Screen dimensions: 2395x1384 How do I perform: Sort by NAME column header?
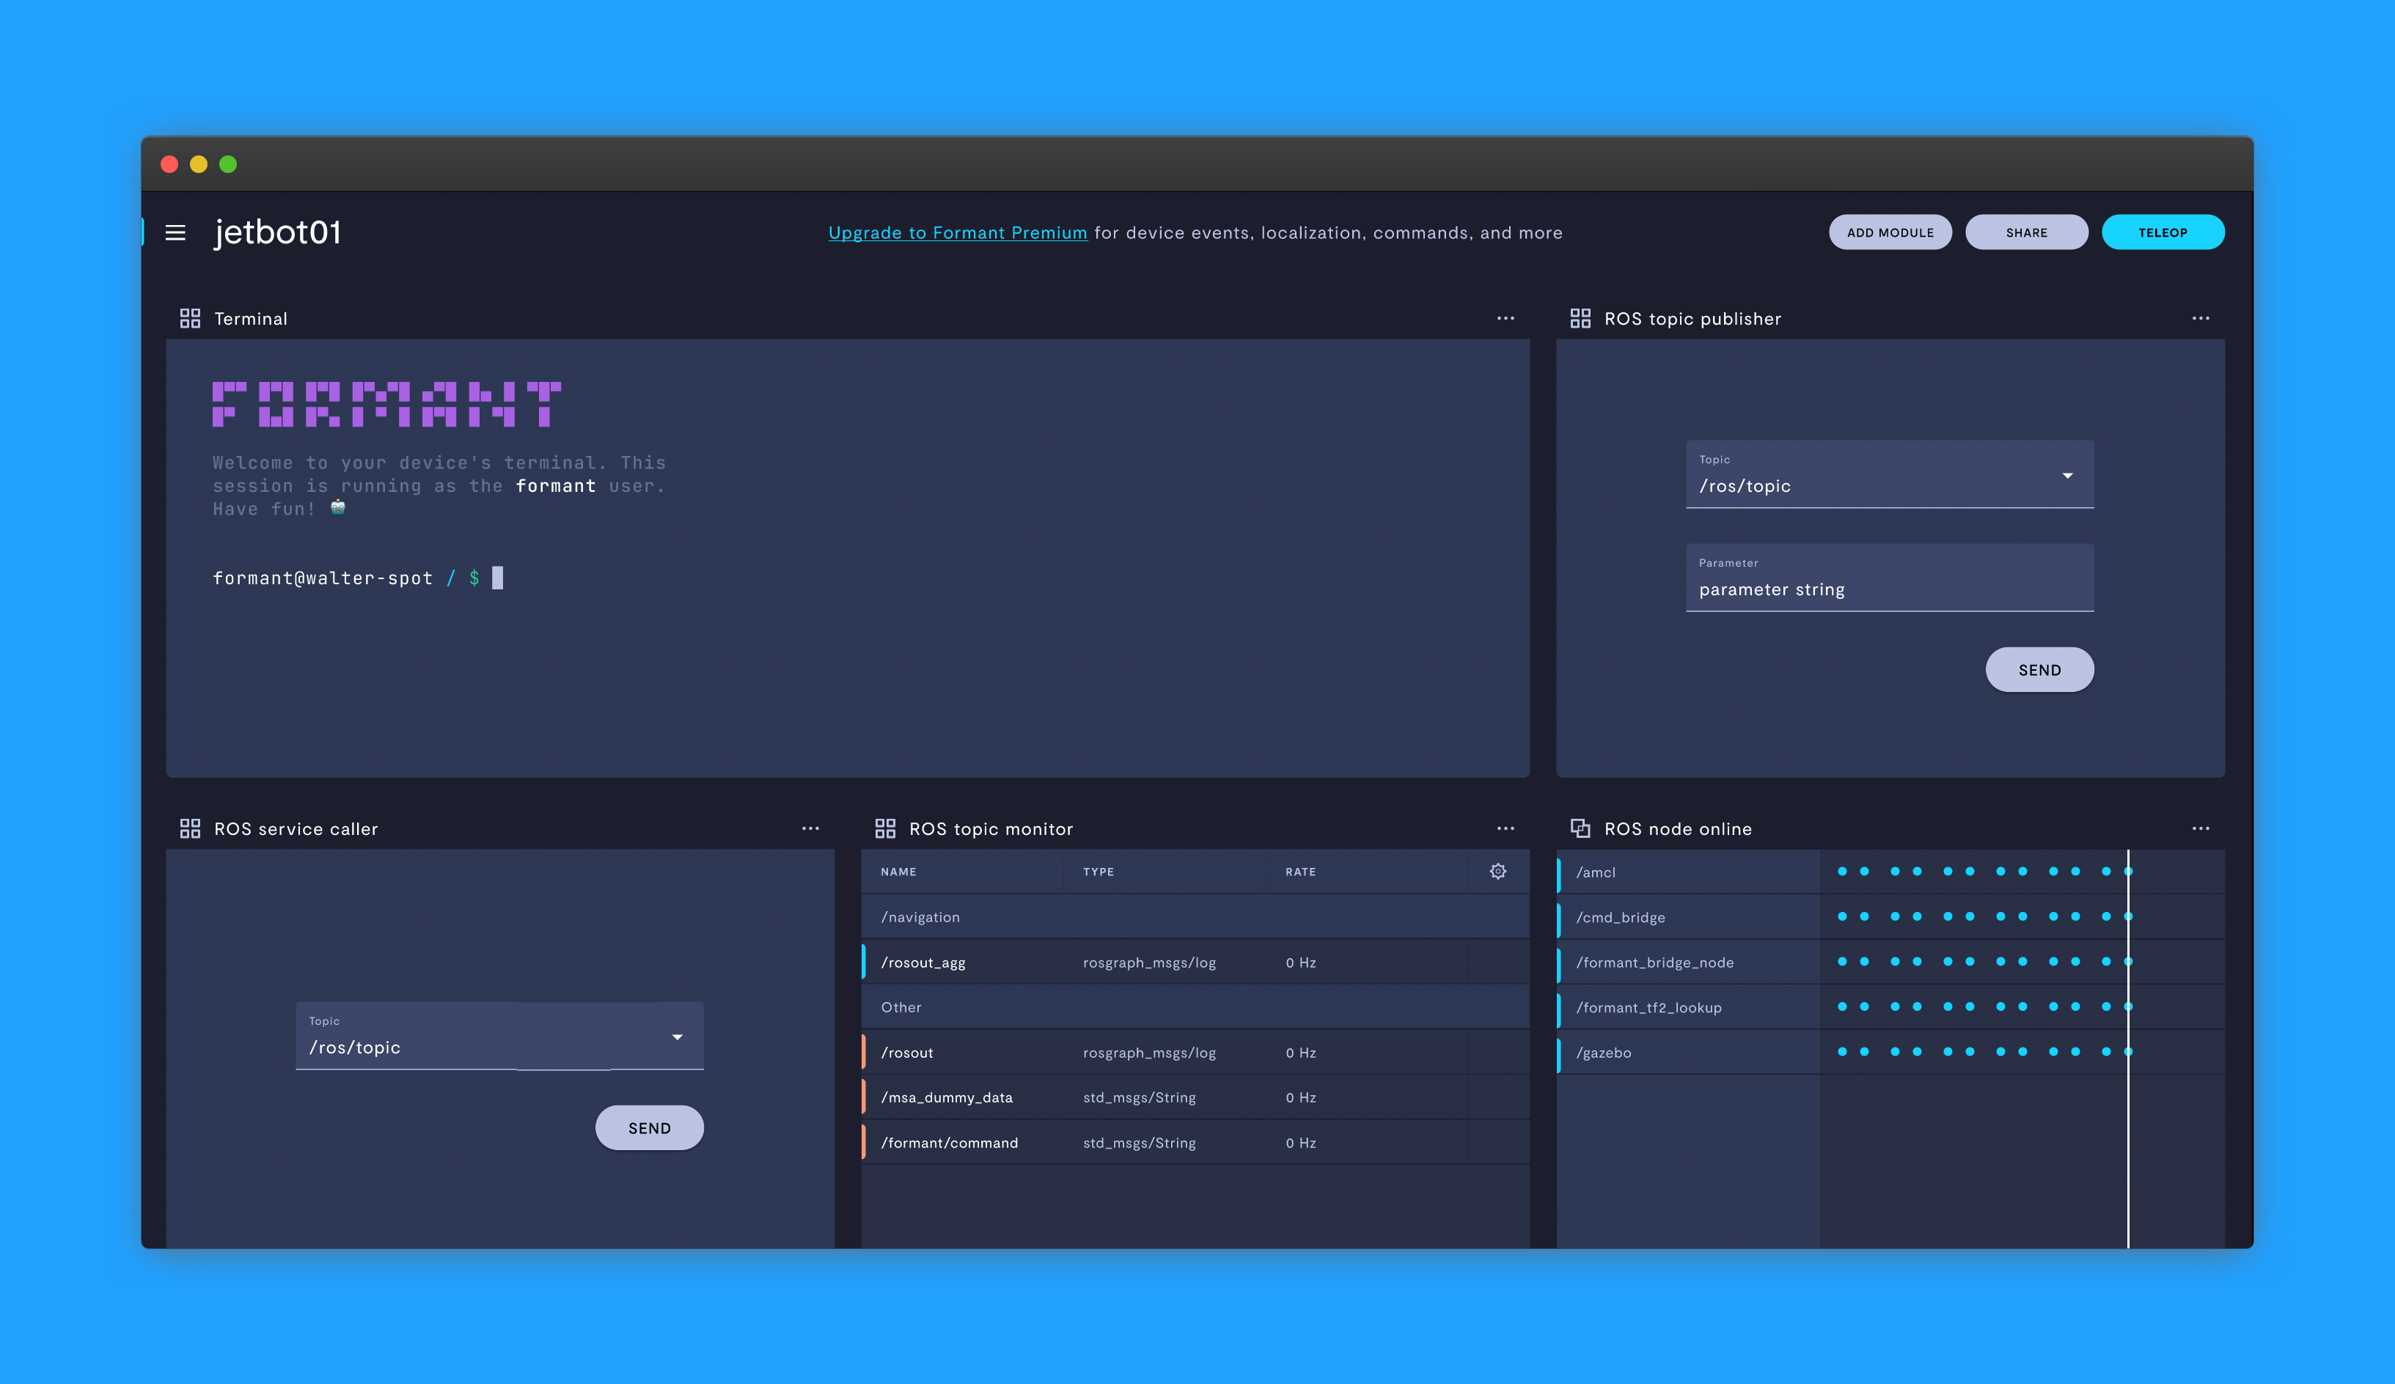coord(898,872)
